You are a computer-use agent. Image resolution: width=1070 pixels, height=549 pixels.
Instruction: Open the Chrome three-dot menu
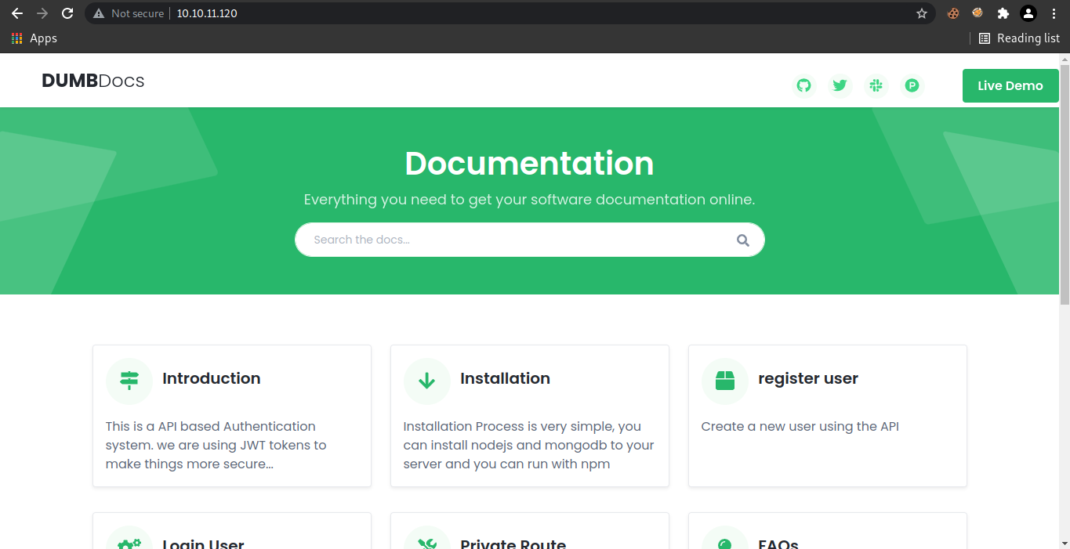[1054, 13]
